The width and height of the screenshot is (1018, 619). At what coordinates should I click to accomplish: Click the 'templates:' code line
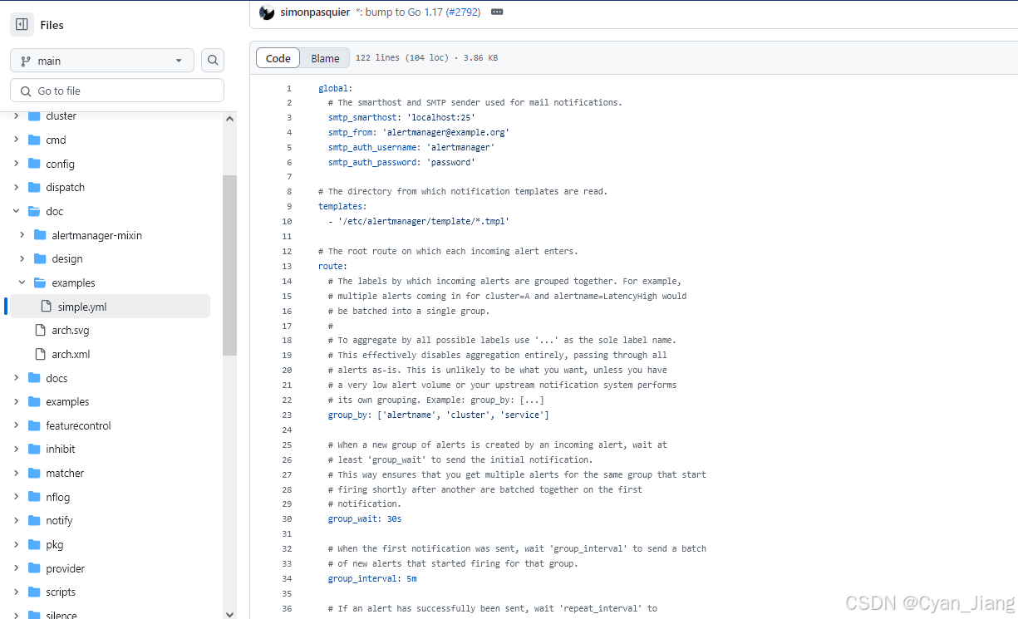pos(342,206)
